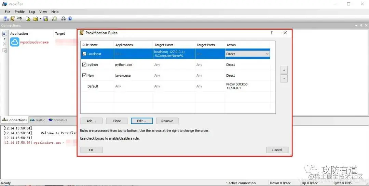369x186 pixels.
Task: Expand recent profiles arrow beside open icon
Action: coord(40,19)
